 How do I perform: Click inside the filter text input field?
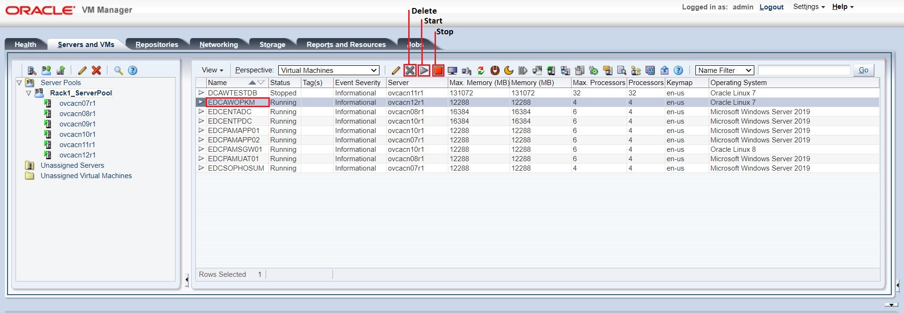pyautogui.click(x=804, y=70)
